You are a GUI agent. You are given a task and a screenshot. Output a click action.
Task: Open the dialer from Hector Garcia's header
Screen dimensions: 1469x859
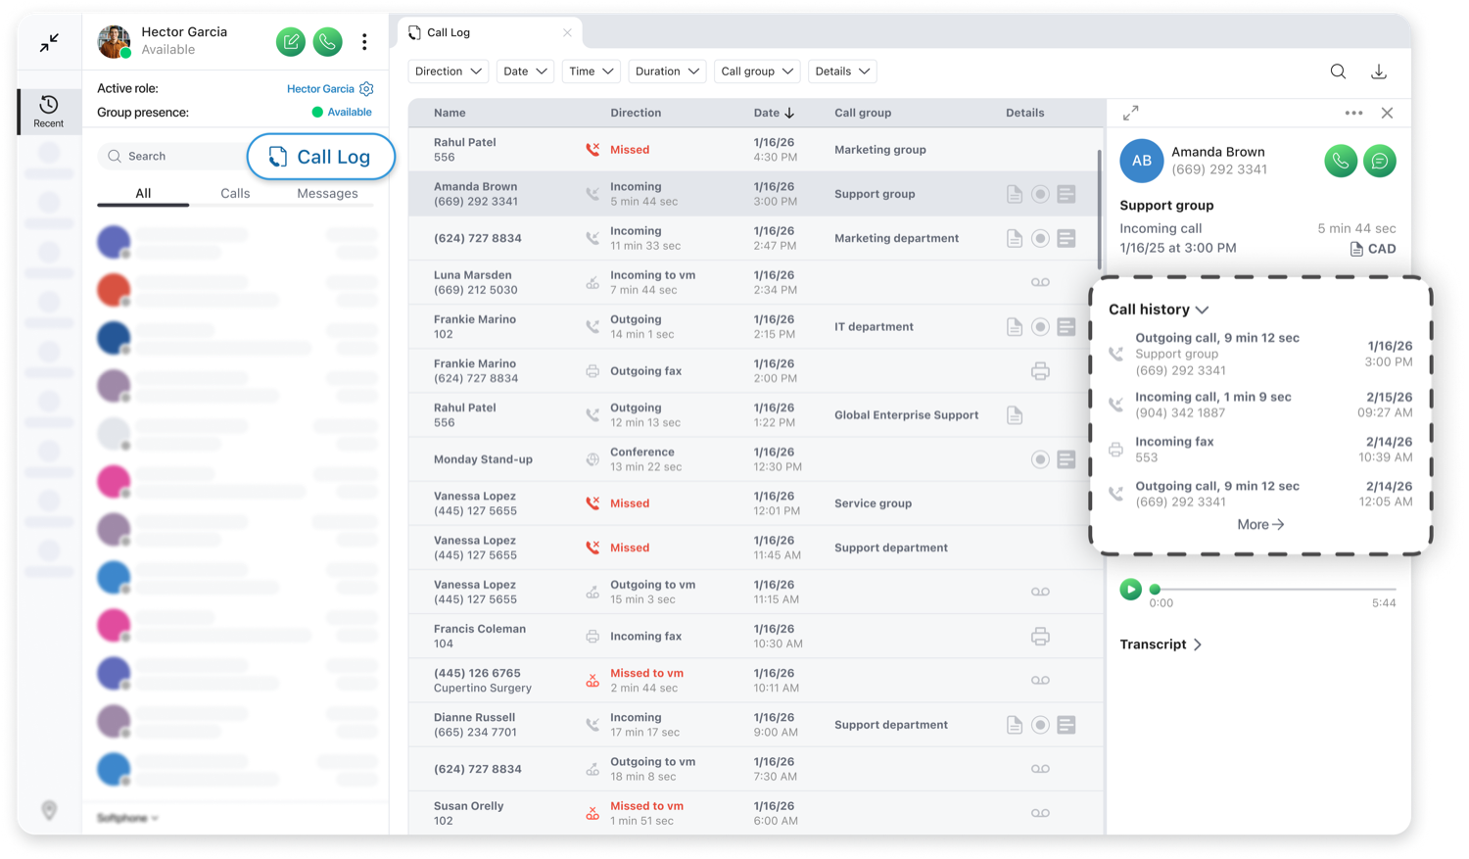pos(327,41)
